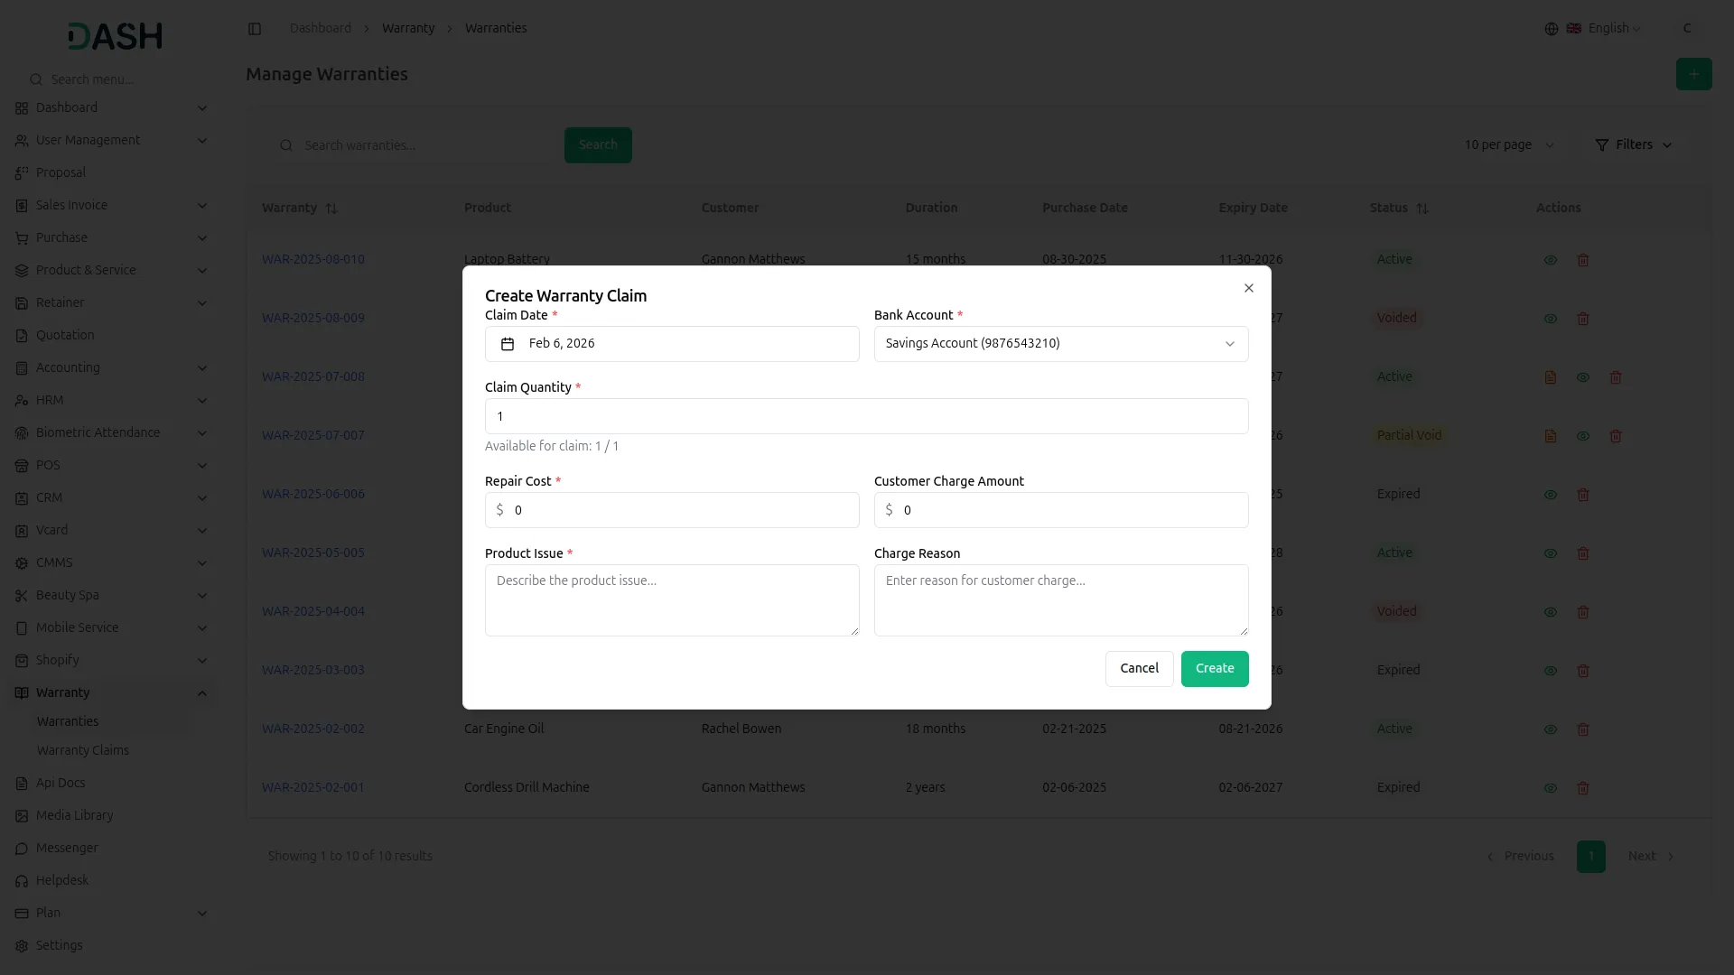Click the Product Issue text area
This screenshot has height=975, width=1734.
[x=672, y=600]
